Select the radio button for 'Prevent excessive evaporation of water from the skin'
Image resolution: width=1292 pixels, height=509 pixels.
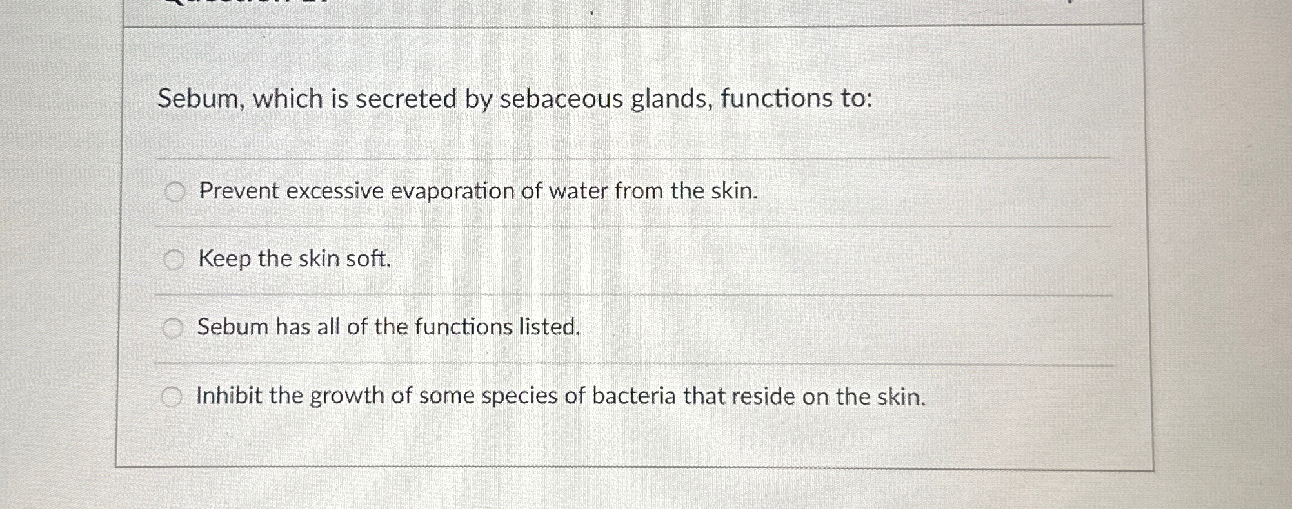174,191
